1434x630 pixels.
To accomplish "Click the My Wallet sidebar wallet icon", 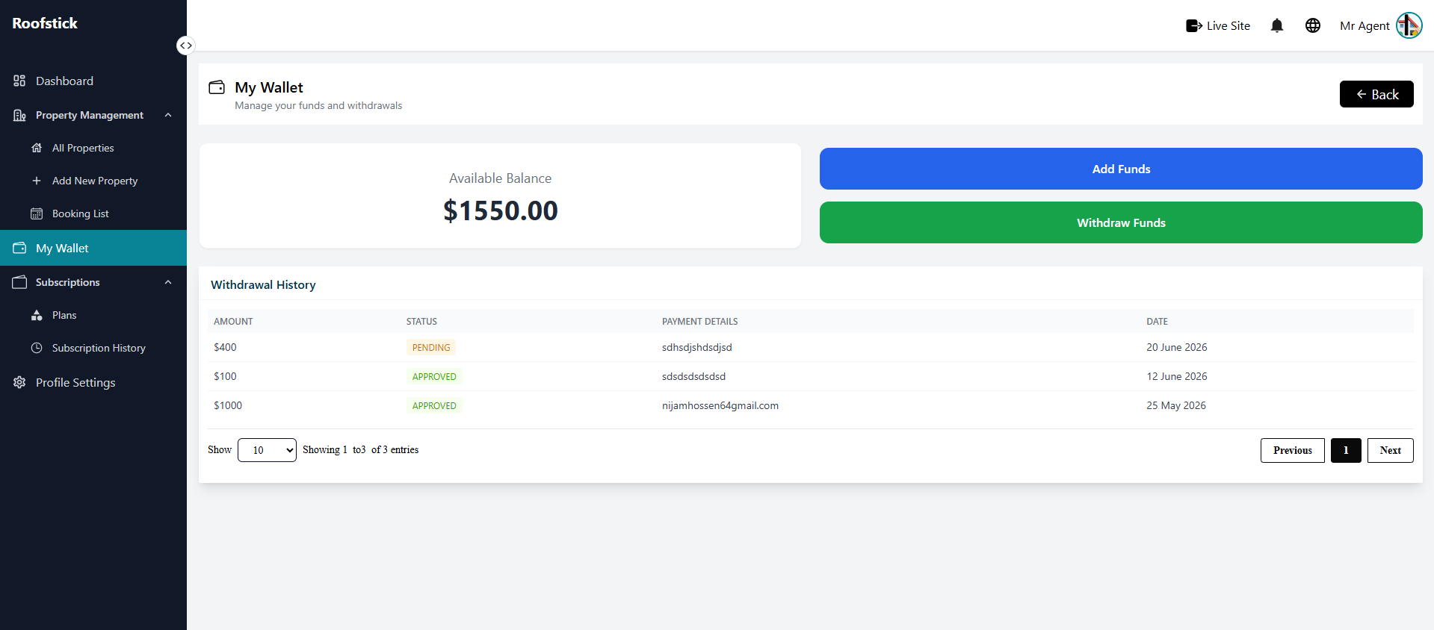I will click(x=19, y=248).
